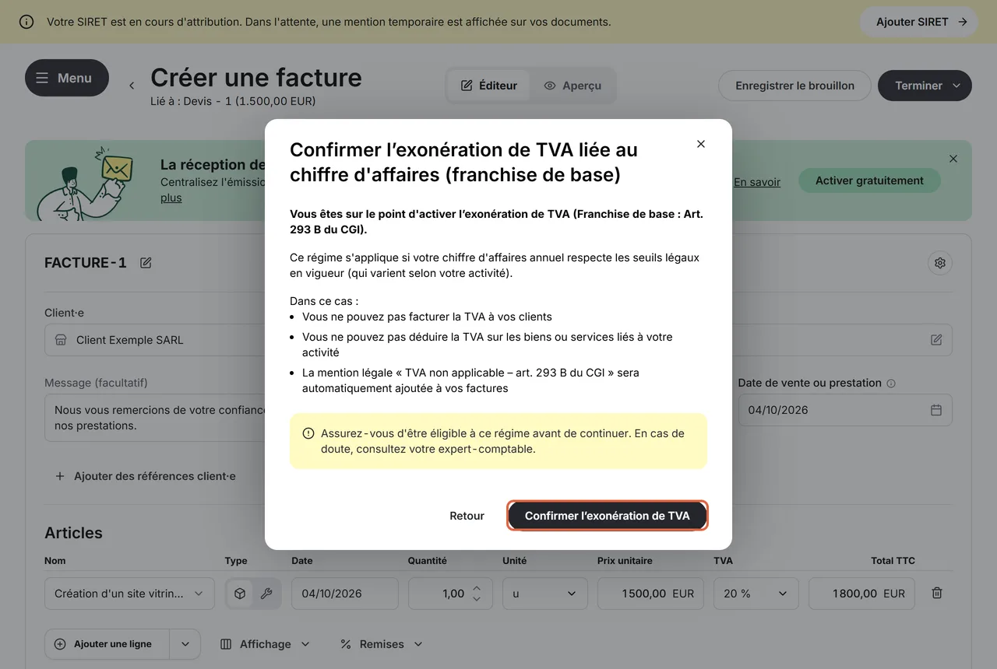Click the article date 04/10/2026 field
This screenshot has height=669, width=997.
click(345, 594)
